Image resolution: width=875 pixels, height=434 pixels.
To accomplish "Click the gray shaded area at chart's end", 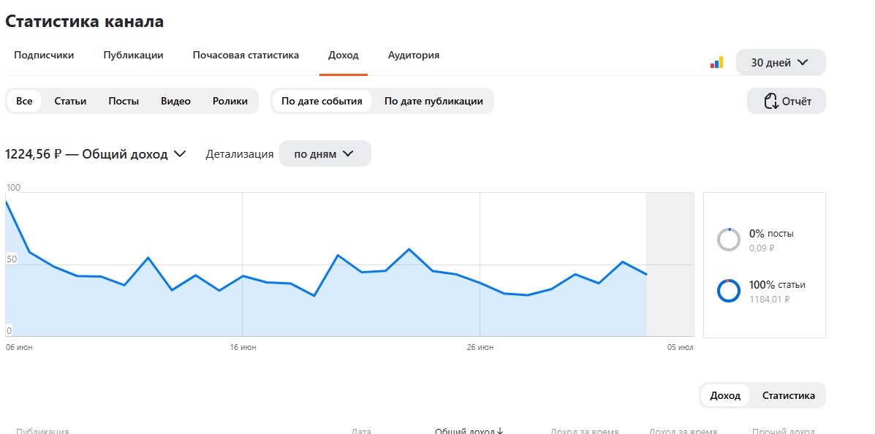I will [670, 264].
